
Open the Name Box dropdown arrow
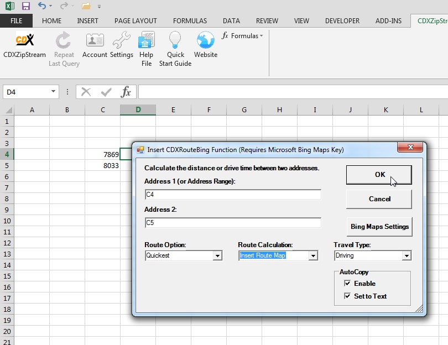coord(53,91)
